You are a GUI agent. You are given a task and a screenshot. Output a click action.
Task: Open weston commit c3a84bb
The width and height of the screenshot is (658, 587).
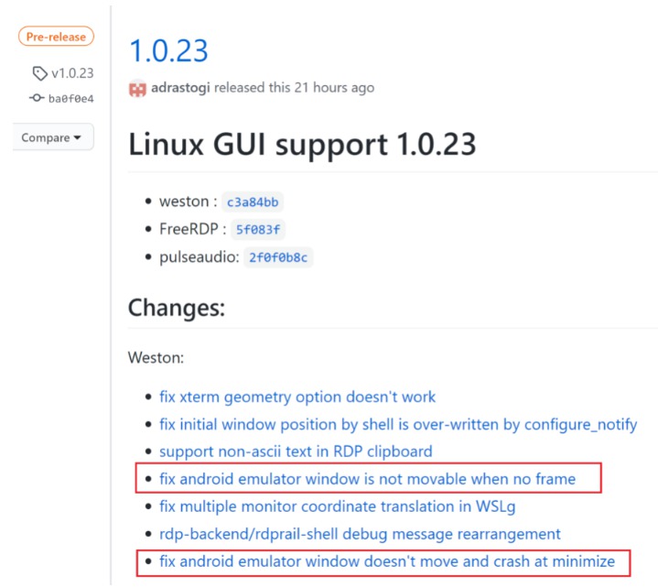[x=253, y=202]
